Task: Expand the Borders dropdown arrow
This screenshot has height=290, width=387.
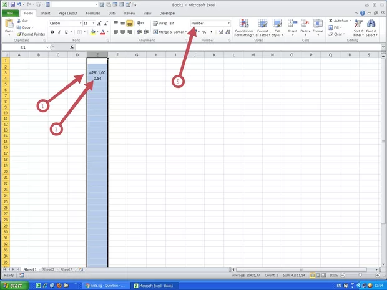Action: [84, 32]
